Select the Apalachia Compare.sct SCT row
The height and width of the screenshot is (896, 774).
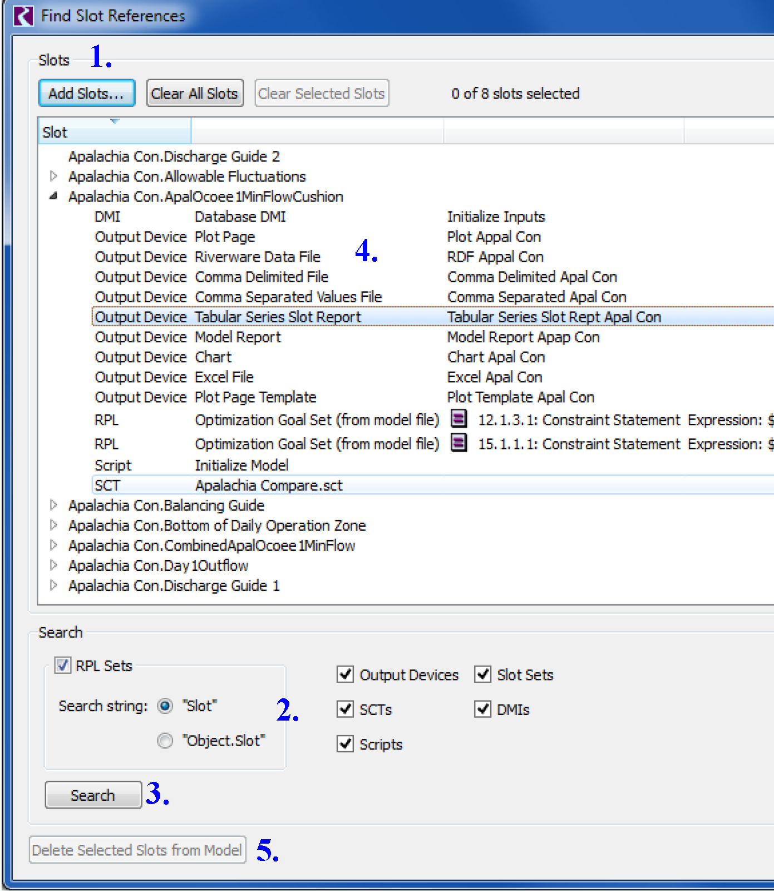click(x=268, y=486)
